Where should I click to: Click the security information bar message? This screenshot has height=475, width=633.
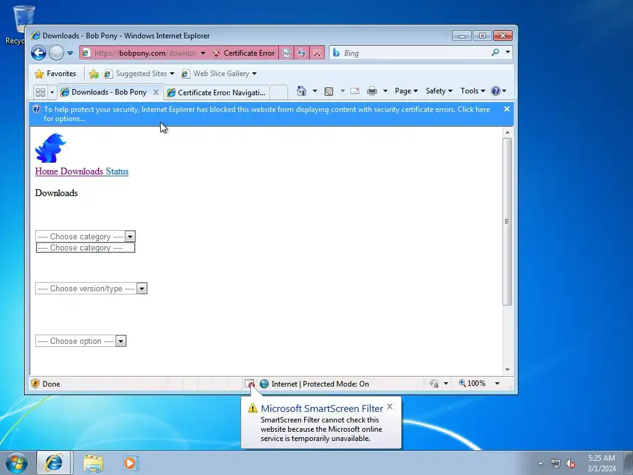[x=266, y=114]
